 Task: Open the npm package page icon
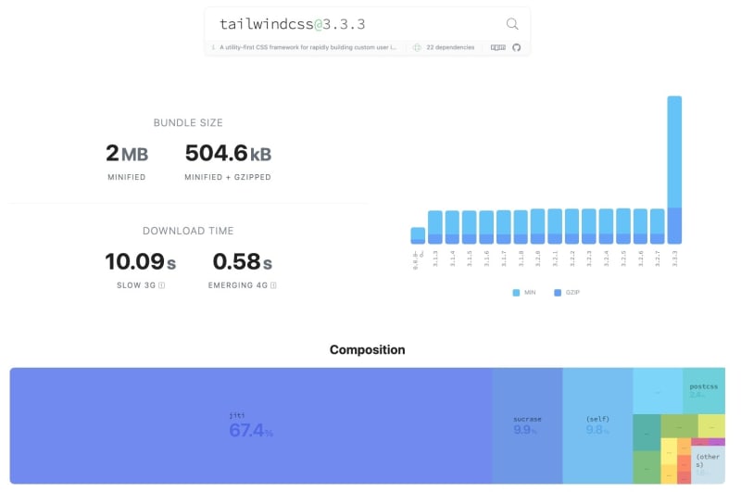[x=498, y=47]
